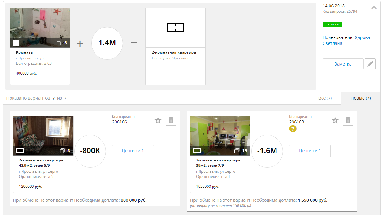Star variant 296103 as favorite
Screen dimensions: 383x215
335,120
